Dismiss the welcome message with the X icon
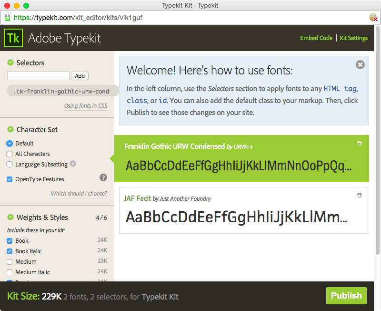This screenshot has height=311, width=381. point(360,65)
